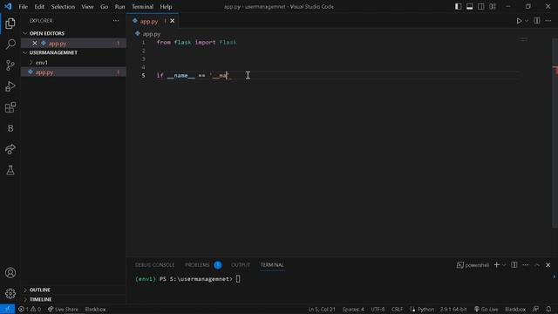558x314 pixels.
Task: Split the editor to the right
Action: [537, 21]
